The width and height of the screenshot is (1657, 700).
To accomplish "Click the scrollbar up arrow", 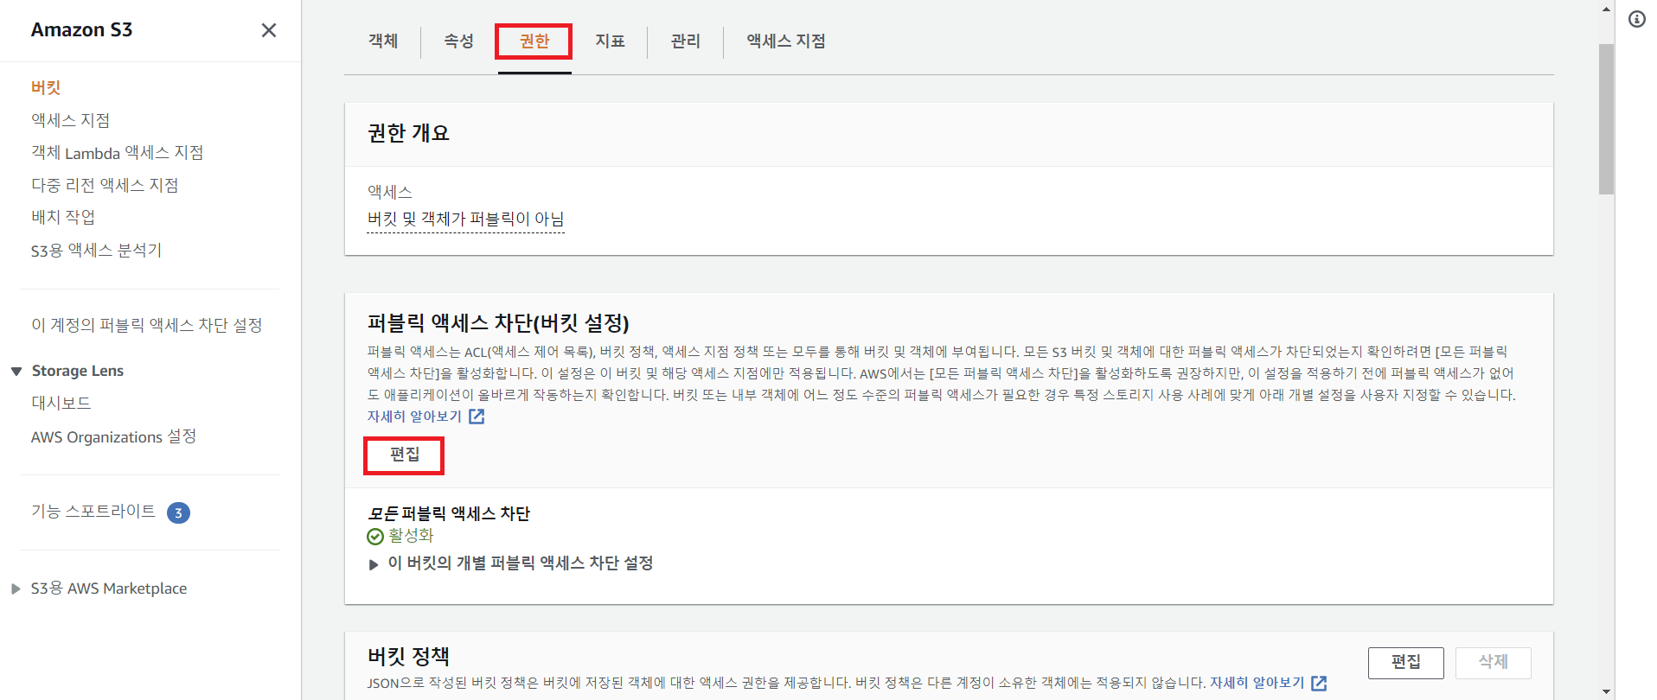I will pos(1606,10).
